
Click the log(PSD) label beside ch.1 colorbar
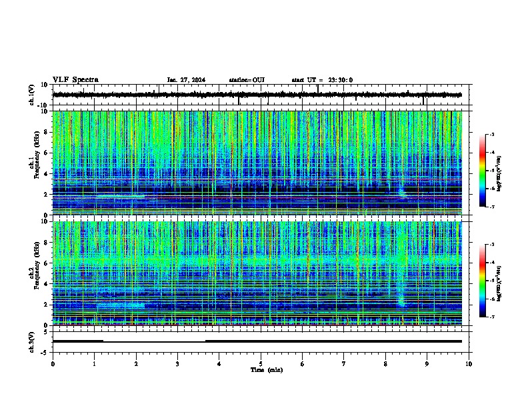pos(499,174)
